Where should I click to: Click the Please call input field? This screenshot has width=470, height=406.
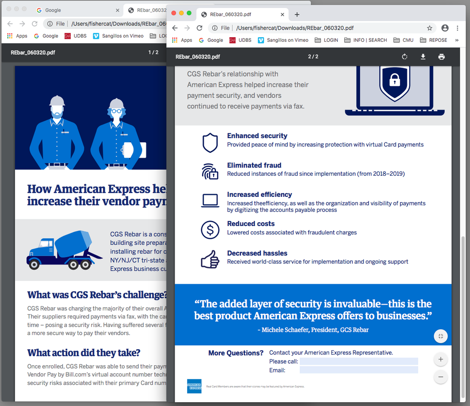pyautogui.click(x=359, y=361)
